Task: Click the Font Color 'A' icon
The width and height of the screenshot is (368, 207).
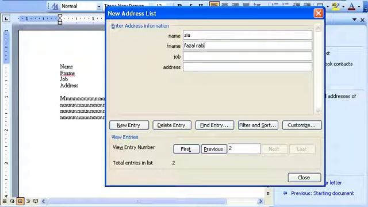Action: (x=351, y=6)
